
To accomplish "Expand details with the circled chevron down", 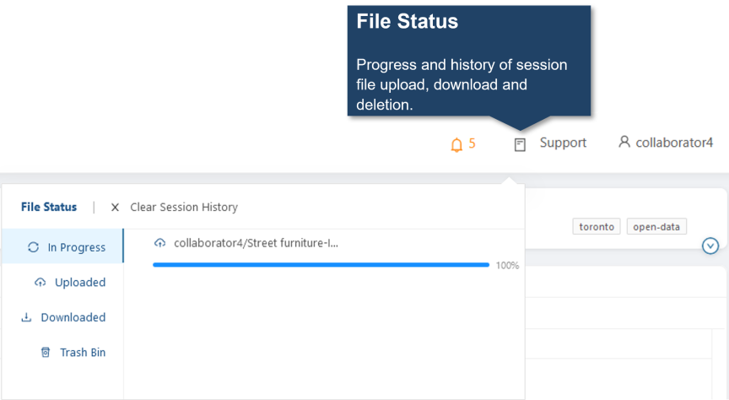I will (710, 246).
